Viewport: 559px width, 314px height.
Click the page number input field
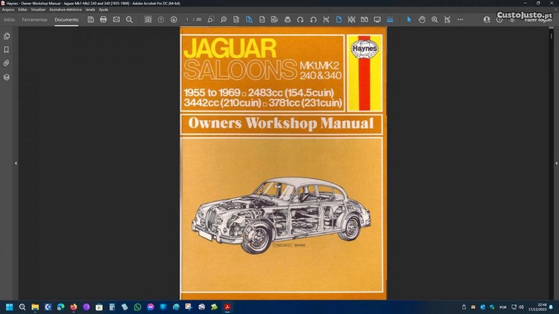coord(188,19)
